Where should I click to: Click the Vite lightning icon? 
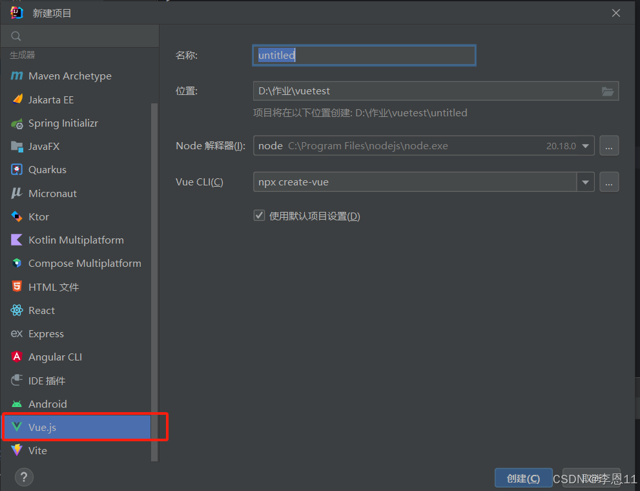[17, 450]
